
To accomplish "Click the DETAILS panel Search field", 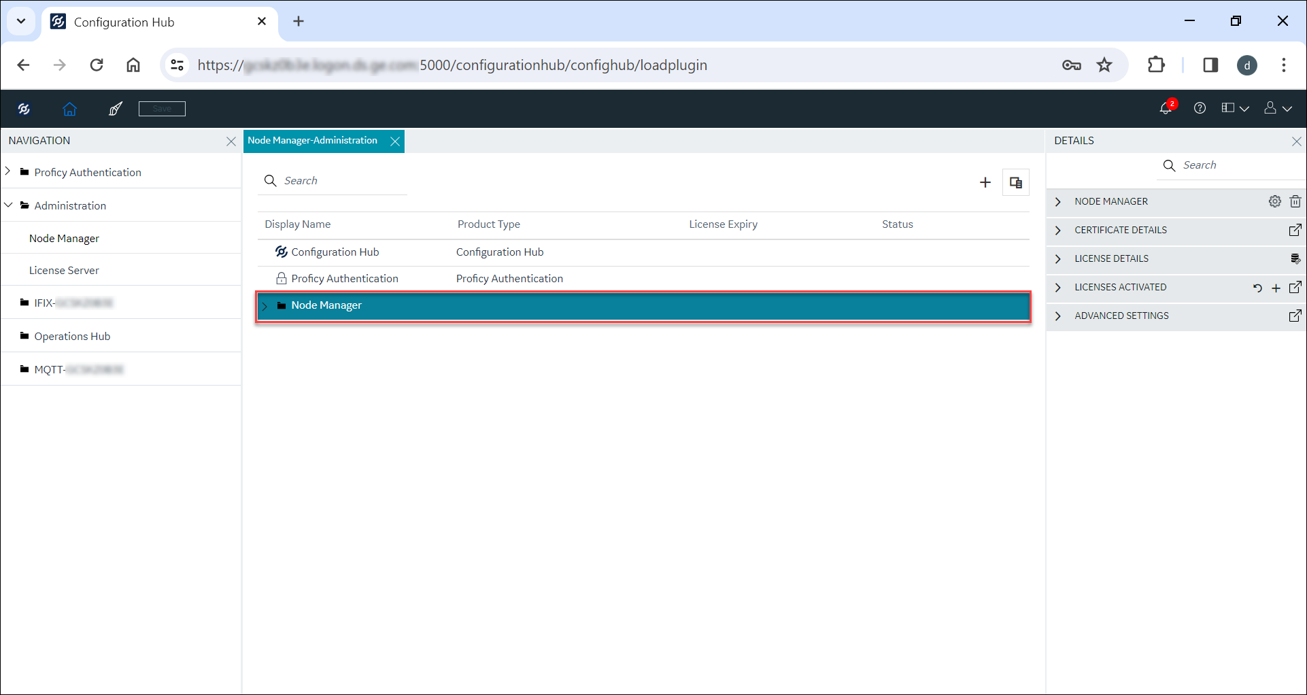I will tap(1231, 165).
